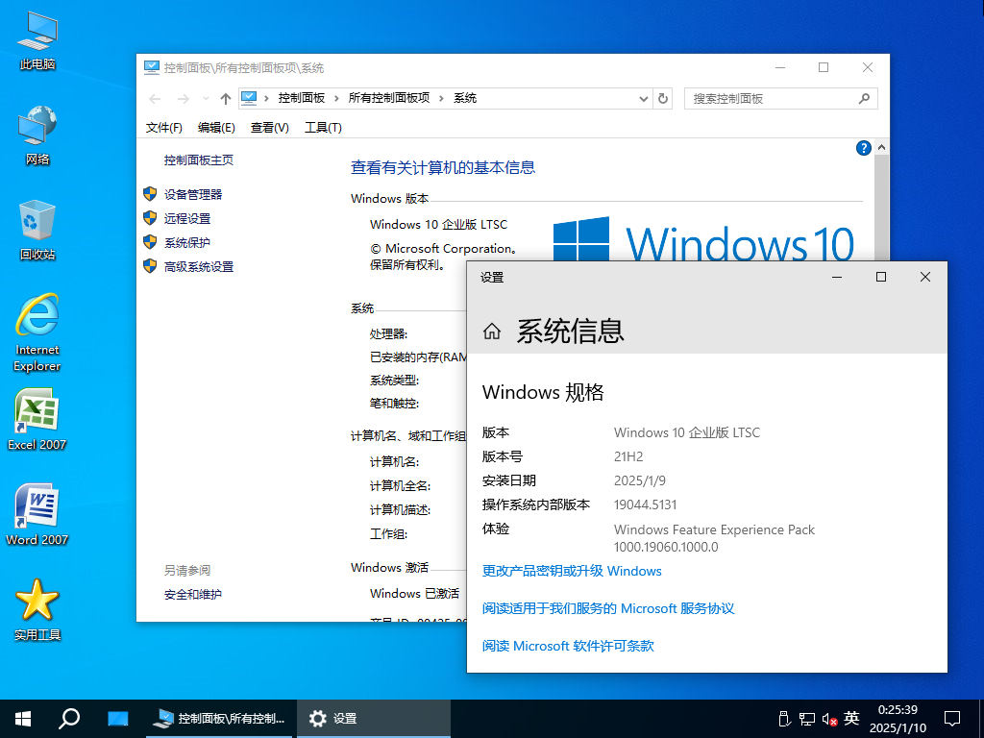Click 所有控制面板项 breadcrumb
Image resolution: width=984 pixels, height=738 pixels.
point(389,98)
